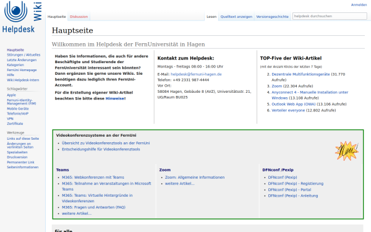Click the Hinweise link
The width and height of the screenshot is (371, 232).
(116, 98)
